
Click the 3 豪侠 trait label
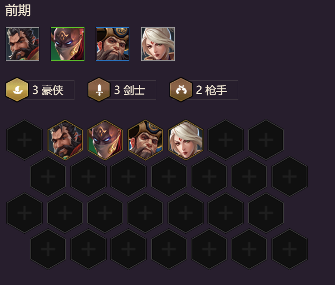(48, 90)
